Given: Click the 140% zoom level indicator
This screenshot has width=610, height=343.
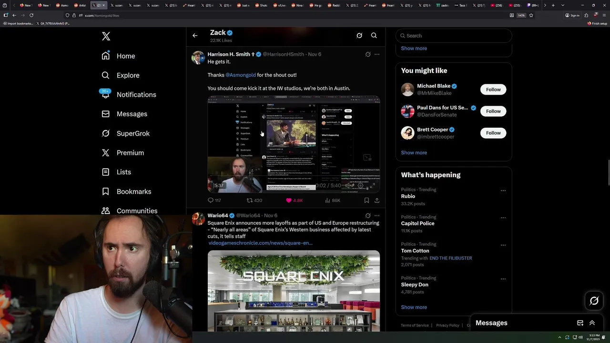Looking at the screenshot, I should 521,15.
